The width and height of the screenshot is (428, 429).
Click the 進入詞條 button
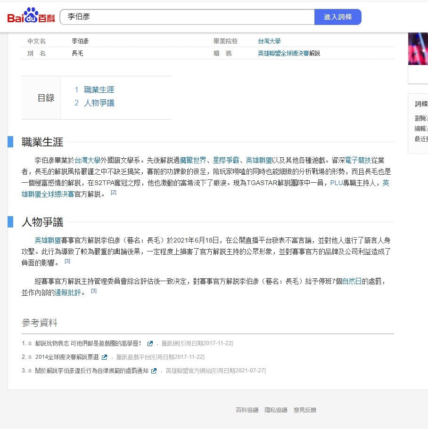tap(338, 17)
